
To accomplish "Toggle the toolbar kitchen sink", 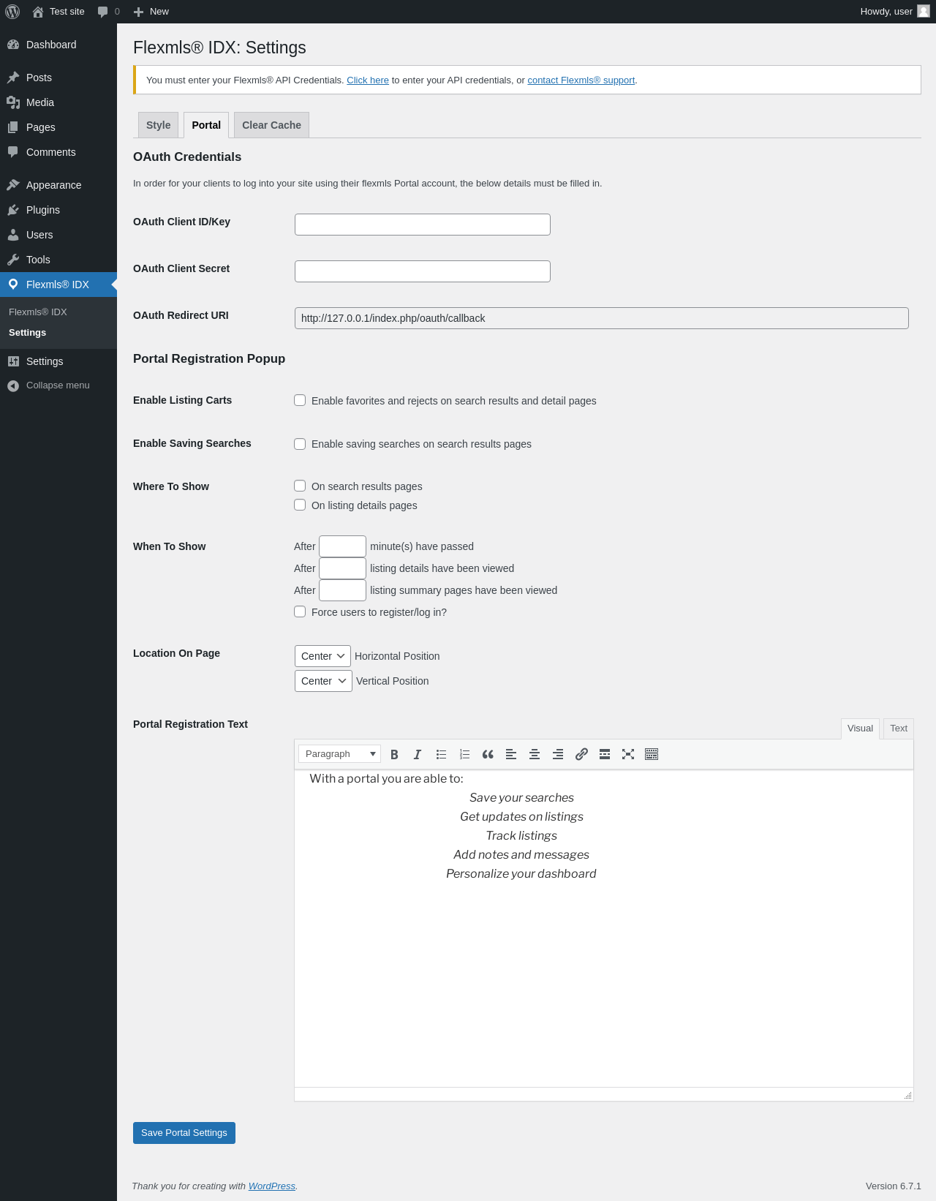I will [652, 754].
